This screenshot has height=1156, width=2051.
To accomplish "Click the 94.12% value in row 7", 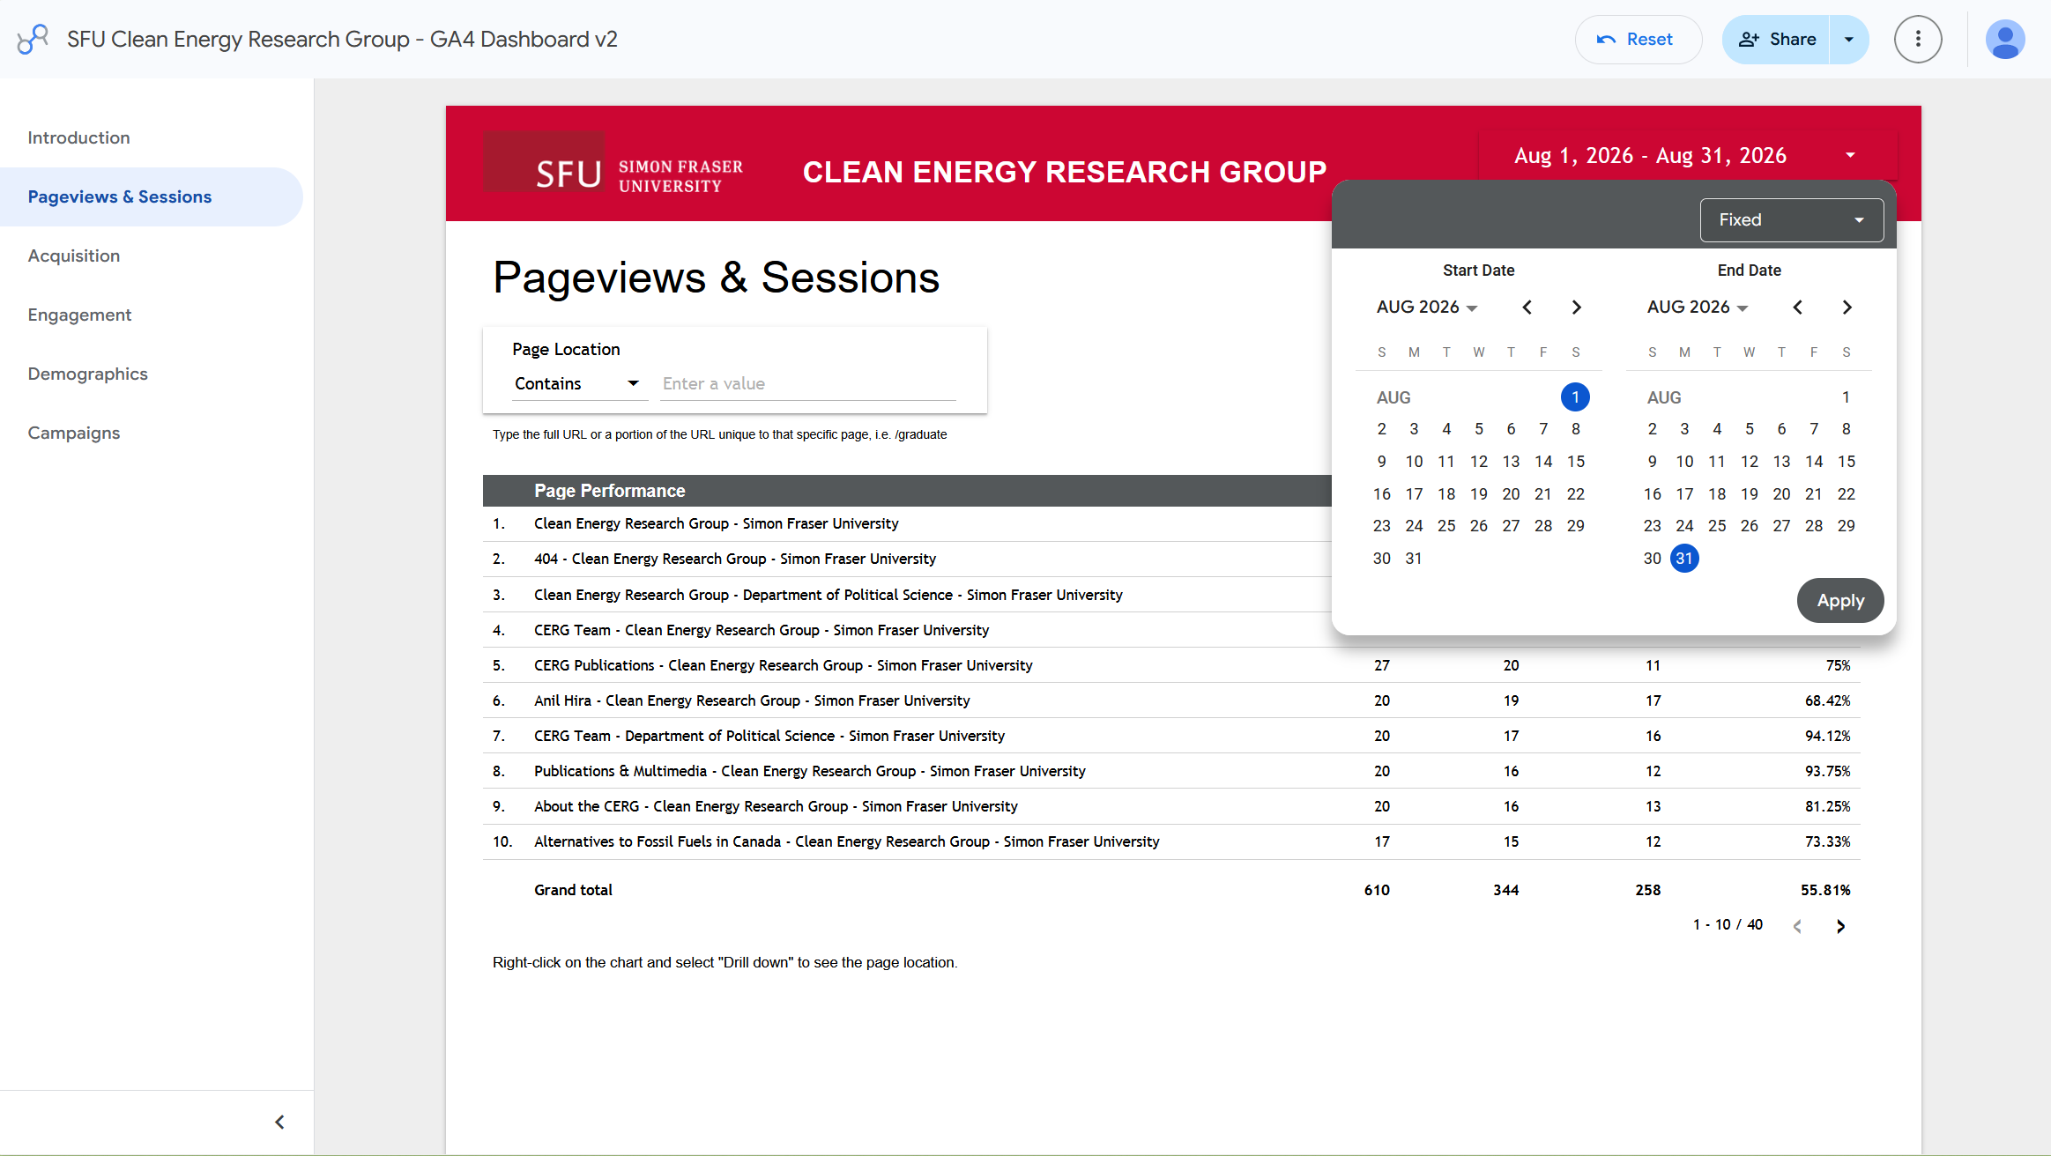I will pyautogui.click(x=1827, y=736).
